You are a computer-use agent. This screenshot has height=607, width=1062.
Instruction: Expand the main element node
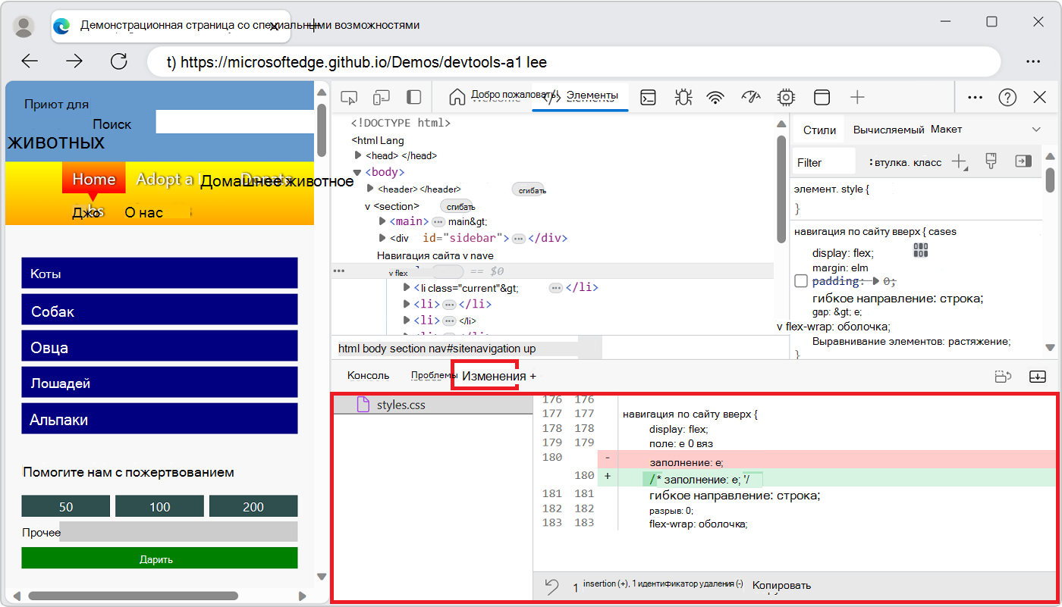[382, 221]
